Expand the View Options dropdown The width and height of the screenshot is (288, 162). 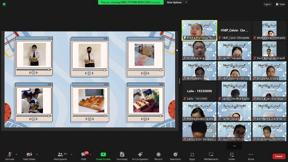pos(177,2)
